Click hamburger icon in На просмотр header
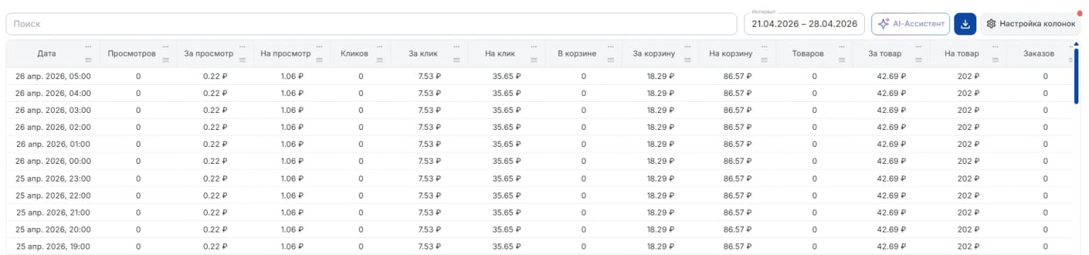 [319, 60]
